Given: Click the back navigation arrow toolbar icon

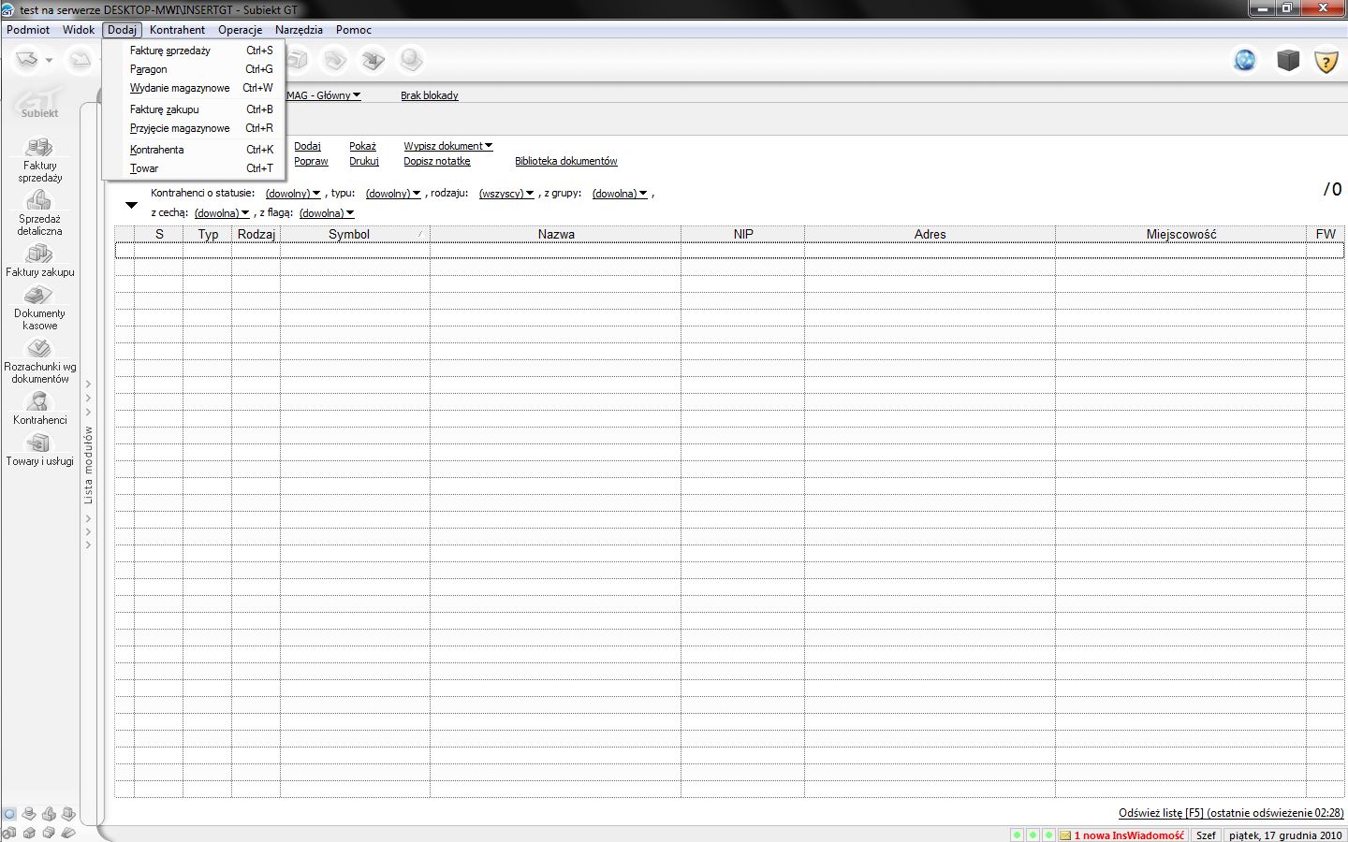Looking at the screenshot, I should (x=27, y=60).
